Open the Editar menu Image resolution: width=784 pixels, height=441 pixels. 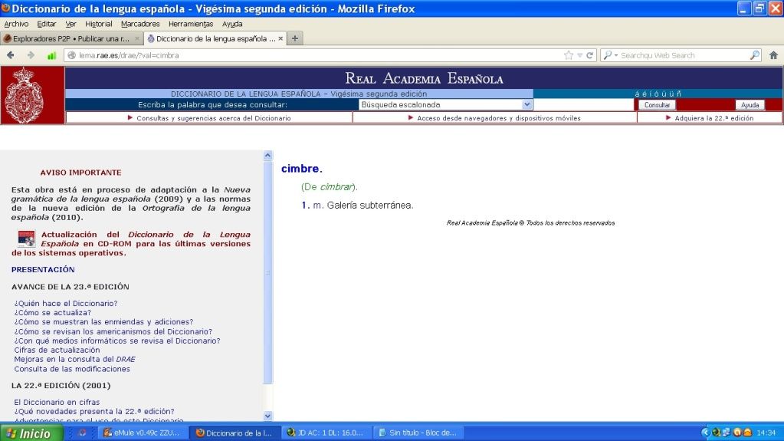[47, 24]
